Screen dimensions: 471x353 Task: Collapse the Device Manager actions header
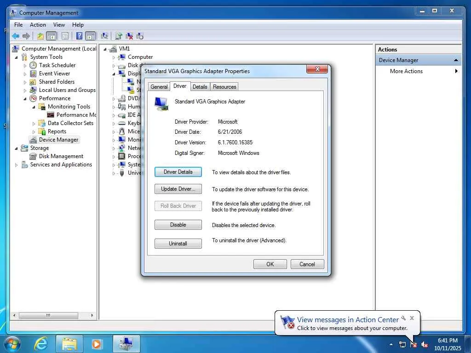pos(456,60)
